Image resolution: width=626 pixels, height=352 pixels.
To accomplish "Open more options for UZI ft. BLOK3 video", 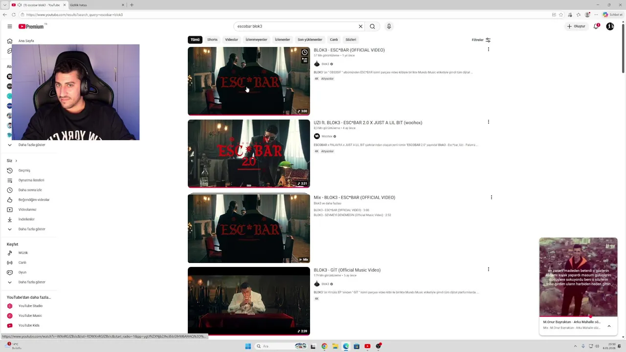I will (x=488, y=122).
